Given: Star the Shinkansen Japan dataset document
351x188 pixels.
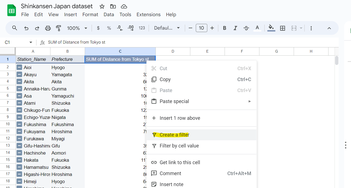Looking at the screenshot, I should pos(102,6).
